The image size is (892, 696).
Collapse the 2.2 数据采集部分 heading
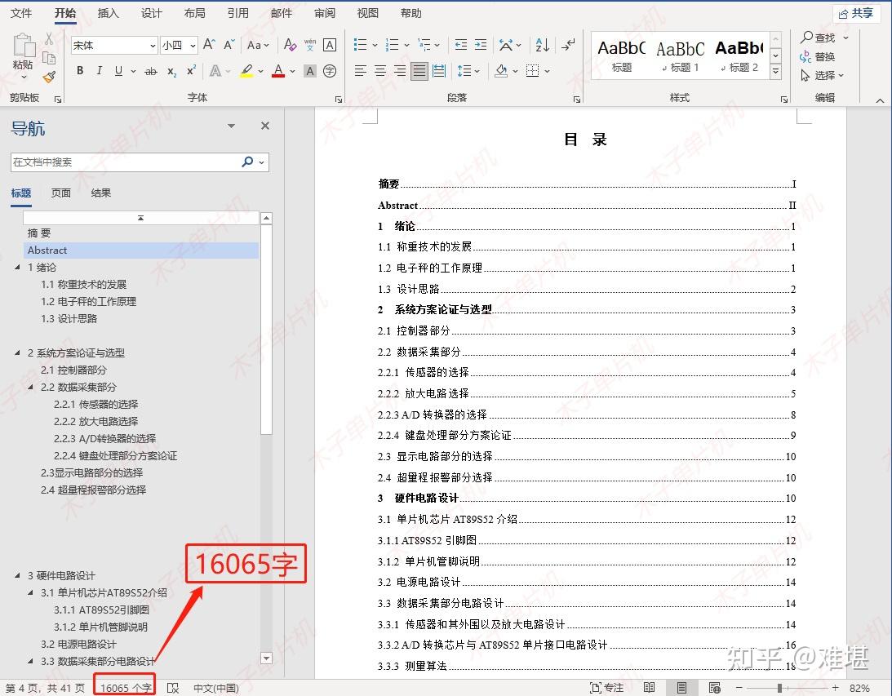click(30, 387)
